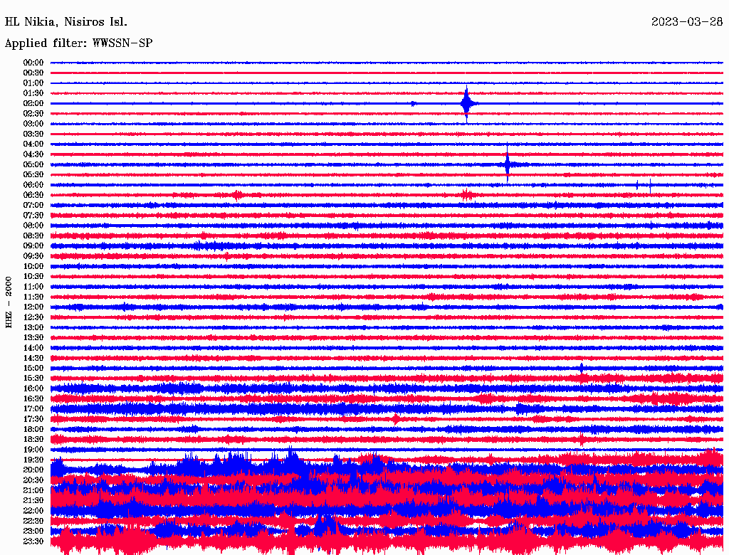Select the "11:00" time label

33,287
